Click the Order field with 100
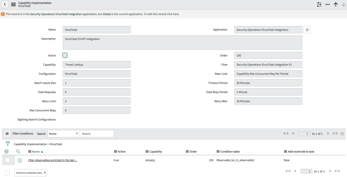Image resolution: width=347 pixels, height=177 pixels. coord(268,55)
